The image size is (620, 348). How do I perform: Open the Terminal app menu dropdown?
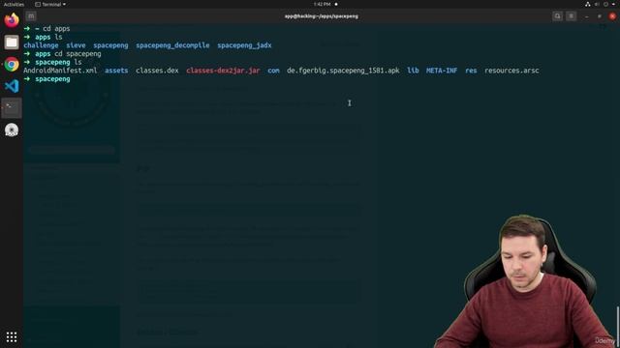tap(50, 4)
